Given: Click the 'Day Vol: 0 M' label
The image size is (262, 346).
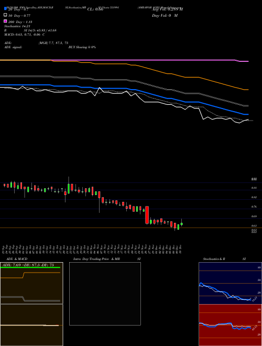Looking at the screenshot, I should pyautogui.click(x=165, y=15).
